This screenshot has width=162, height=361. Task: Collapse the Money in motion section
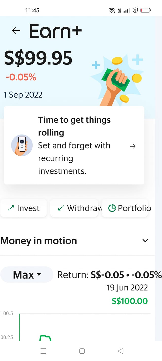145,241
